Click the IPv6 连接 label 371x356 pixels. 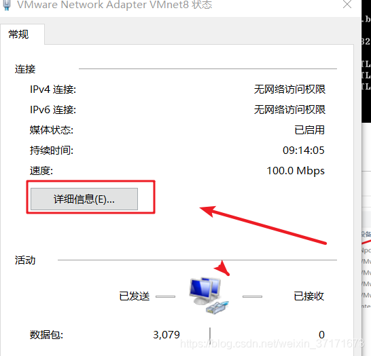pos(53,110)
